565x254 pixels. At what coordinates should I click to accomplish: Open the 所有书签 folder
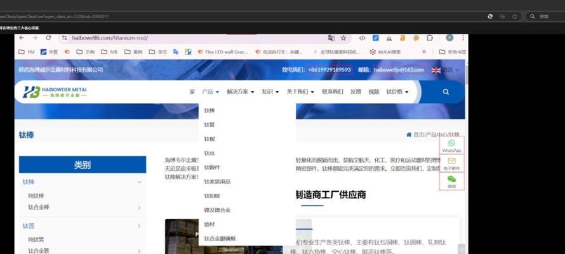pyautogui.click(x=452, y=52)
